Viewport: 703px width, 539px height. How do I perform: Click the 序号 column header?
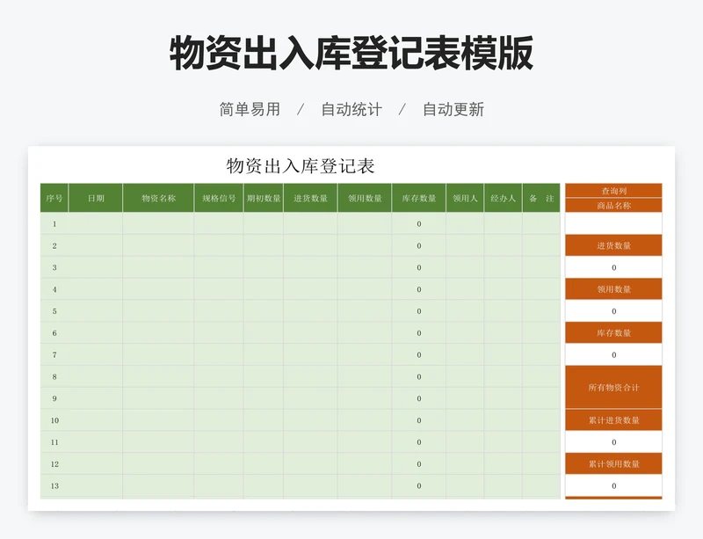[x=54, y=199]
